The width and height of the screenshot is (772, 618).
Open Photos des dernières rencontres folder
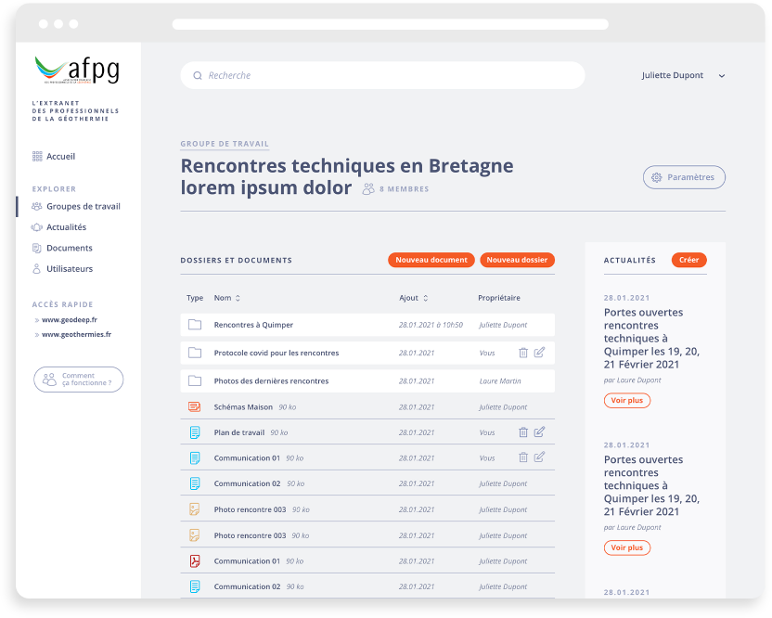coord(367,381)
